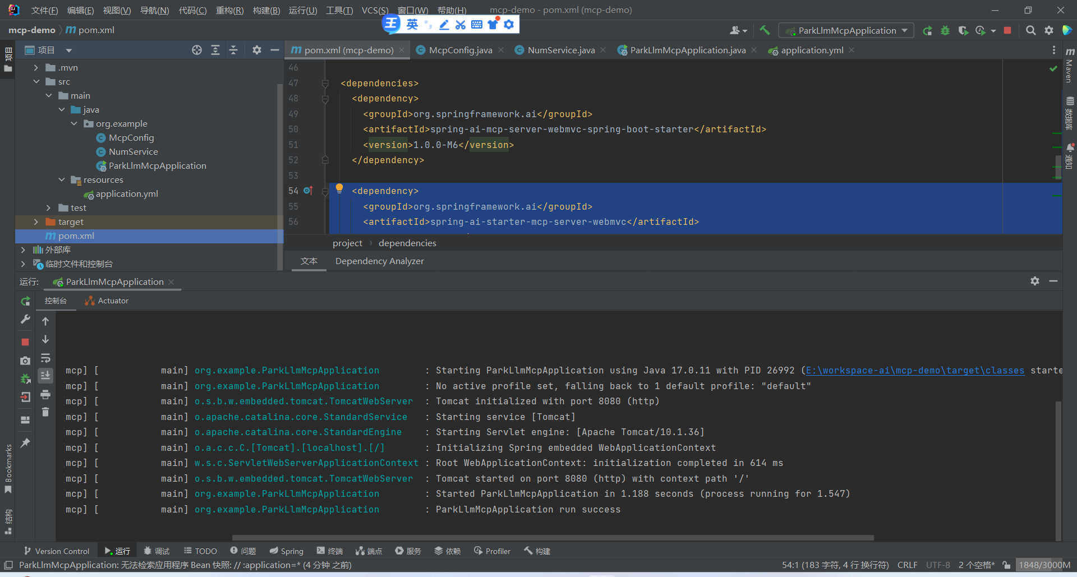This screenshot has width=1077, height=577.
Task: Click the 2 个空格 indent setting in the status bar
Action: (977, 565)
